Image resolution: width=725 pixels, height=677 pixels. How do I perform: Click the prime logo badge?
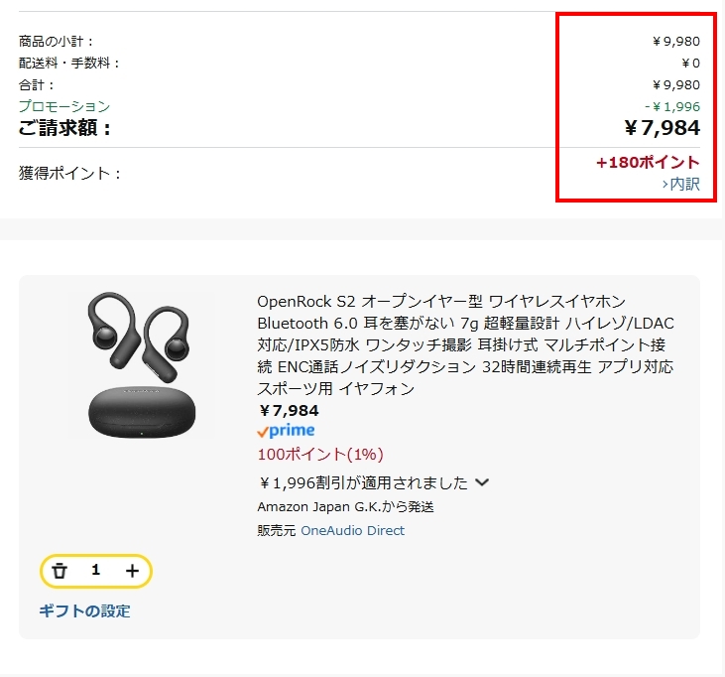(287, 431)
